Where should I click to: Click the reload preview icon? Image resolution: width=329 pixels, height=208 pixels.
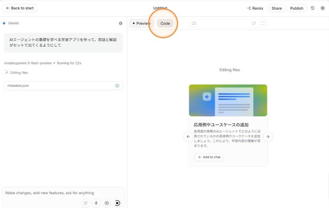[x=254, y=23]
